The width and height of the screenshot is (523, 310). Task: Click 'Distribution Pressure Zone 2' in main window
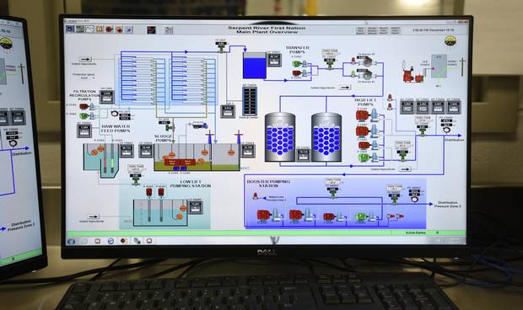click(x=448, y=205)
